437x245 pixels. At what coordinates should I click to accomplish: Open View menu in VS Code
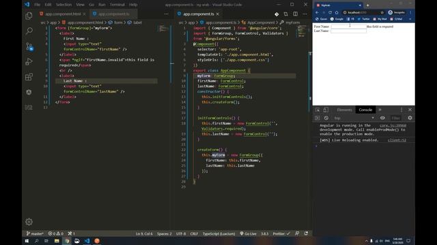pyautogui.click(x=80, y=5)
